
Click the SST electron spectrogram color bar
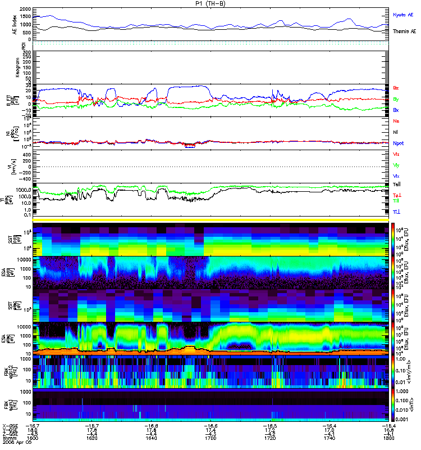click(x=393, y=305)
